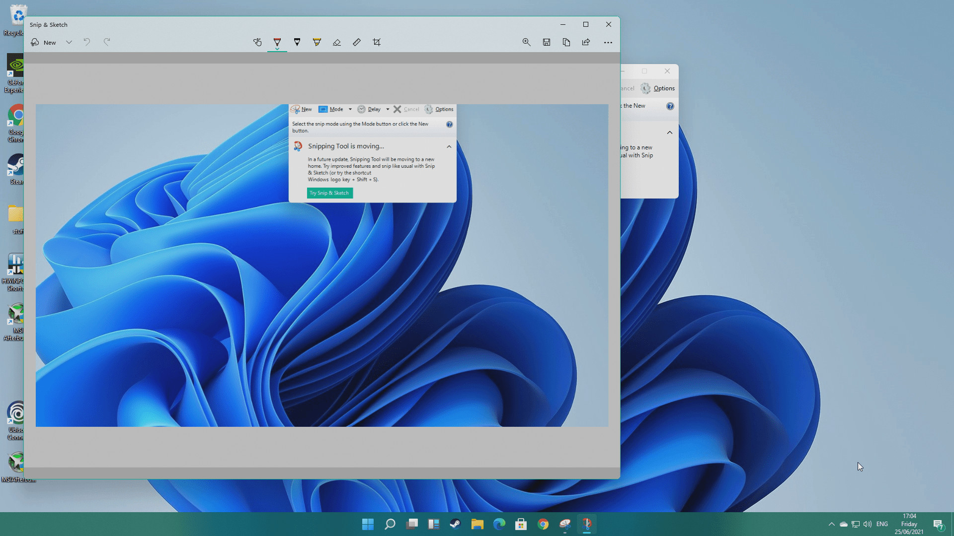
Task: Open taskbar Search
Action: coord(390,524)
